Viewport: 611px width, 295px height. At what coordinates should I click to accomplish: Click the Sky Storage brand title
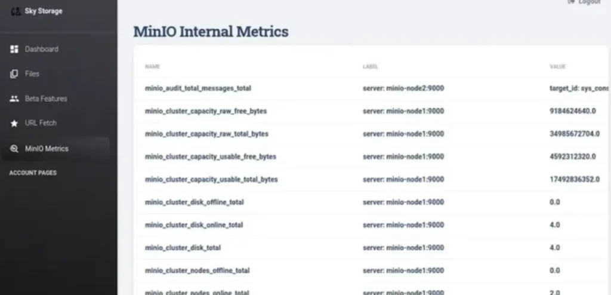pos(44,11)
